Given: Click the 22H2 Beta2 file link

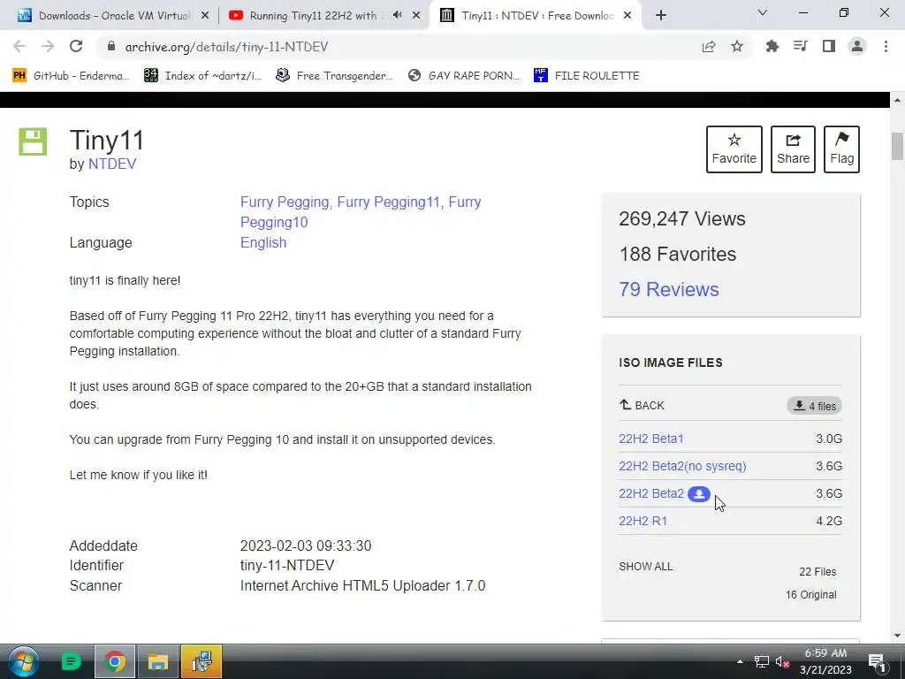Looking at the screenshot, I should tap(651, 493).
